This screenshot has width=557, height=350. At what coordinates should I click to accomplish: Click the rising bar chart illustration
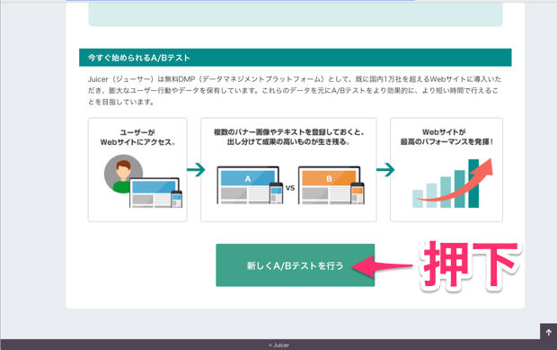(x=453, y=184)
